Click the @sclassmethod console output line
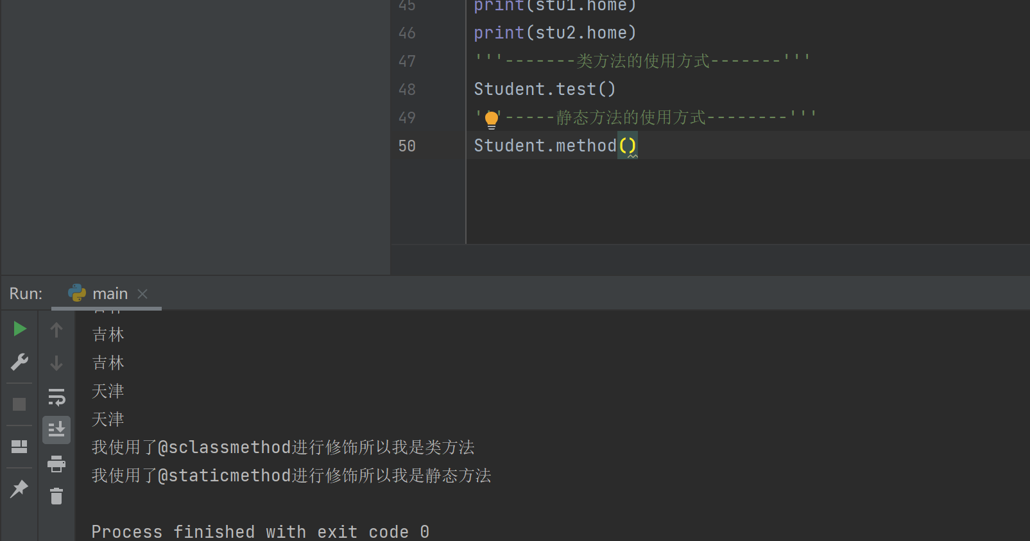 [x=283, y=447]
